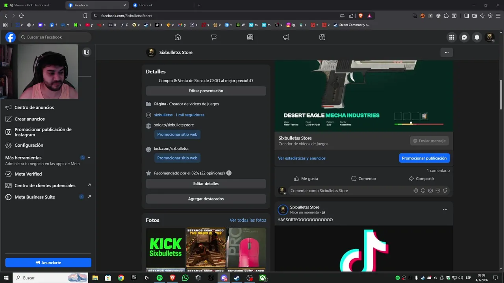Click Promocionar publicación
Image resolution: width=504 pixels, height=283 pixels.
tap(424, 158)
